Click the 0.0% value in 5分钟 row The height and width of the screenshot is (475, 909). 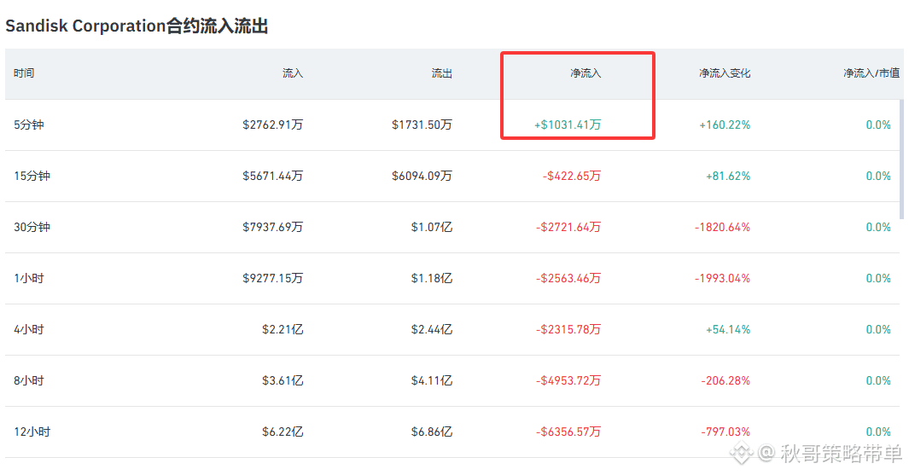tap(878, 125)
